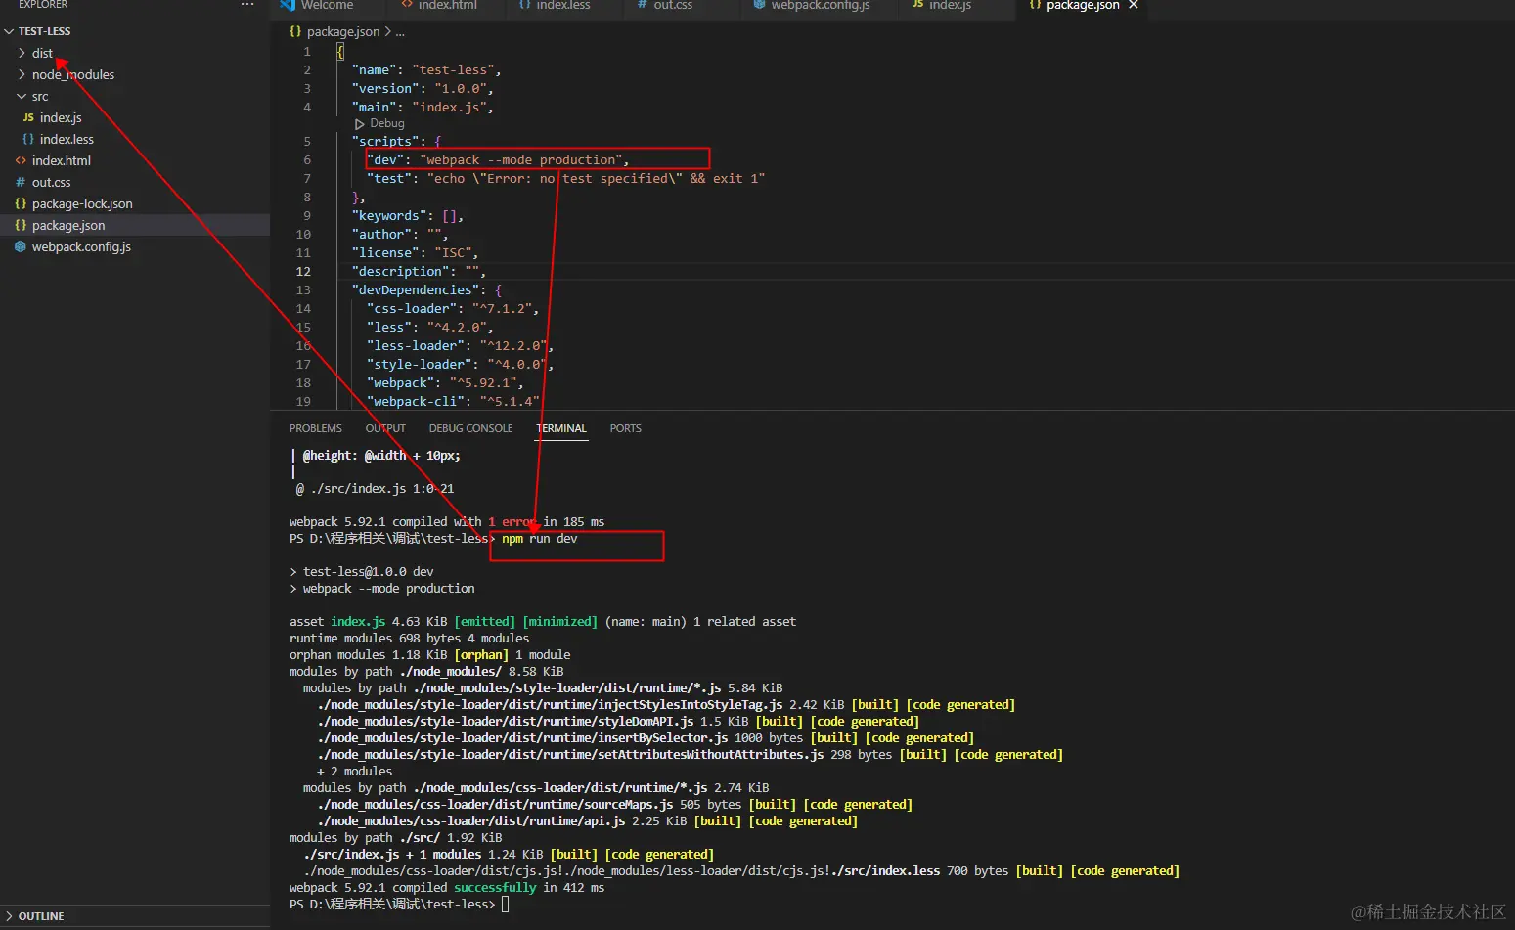Click the "keywords": [] line

pos(408,216)
